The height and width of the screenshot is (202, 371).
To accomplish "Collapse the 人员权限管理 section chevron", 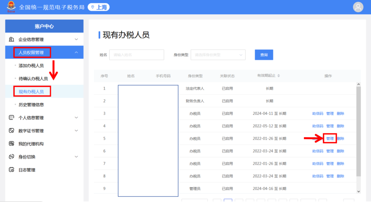I will [76, 52].
